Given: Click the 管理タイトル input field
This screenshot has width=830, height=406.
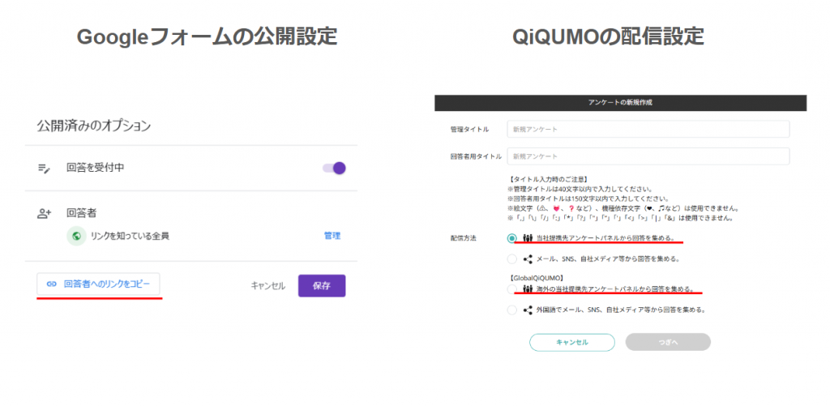Looking at the screenshot, I should point(648,129).
